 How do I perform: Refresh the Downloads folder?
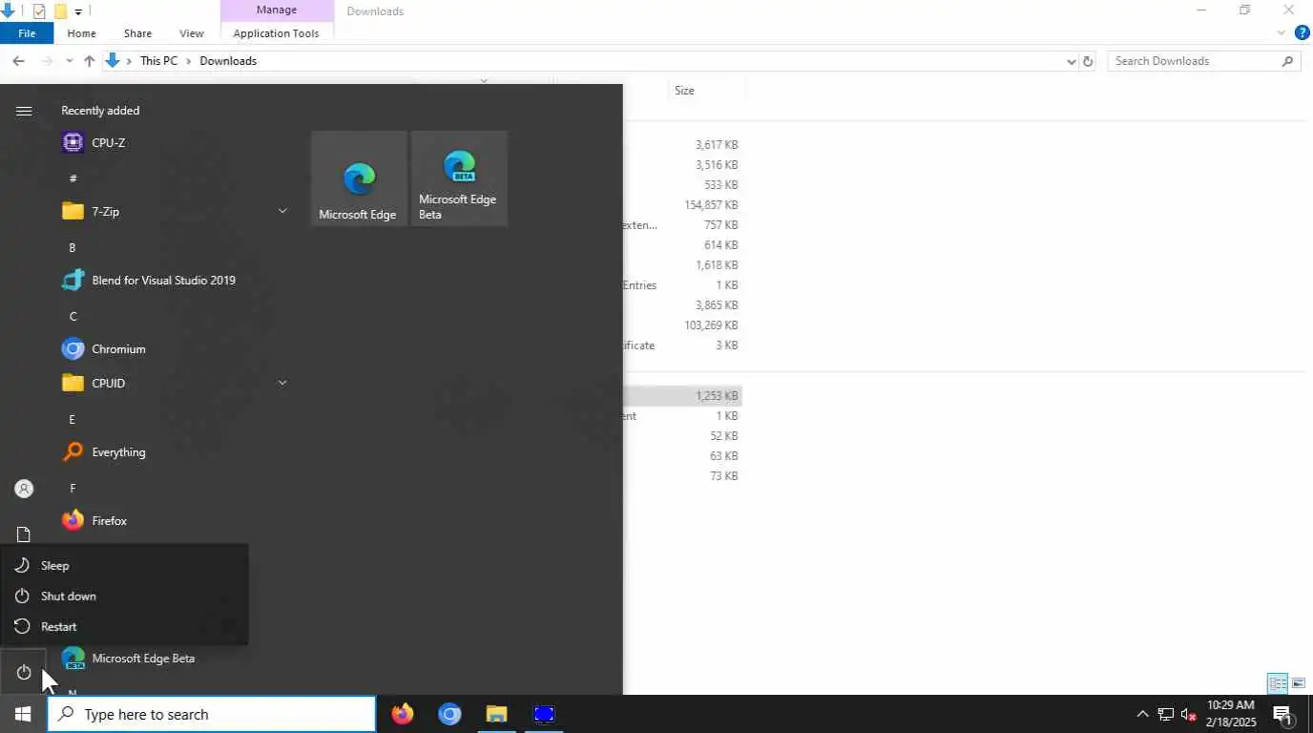1087,61
